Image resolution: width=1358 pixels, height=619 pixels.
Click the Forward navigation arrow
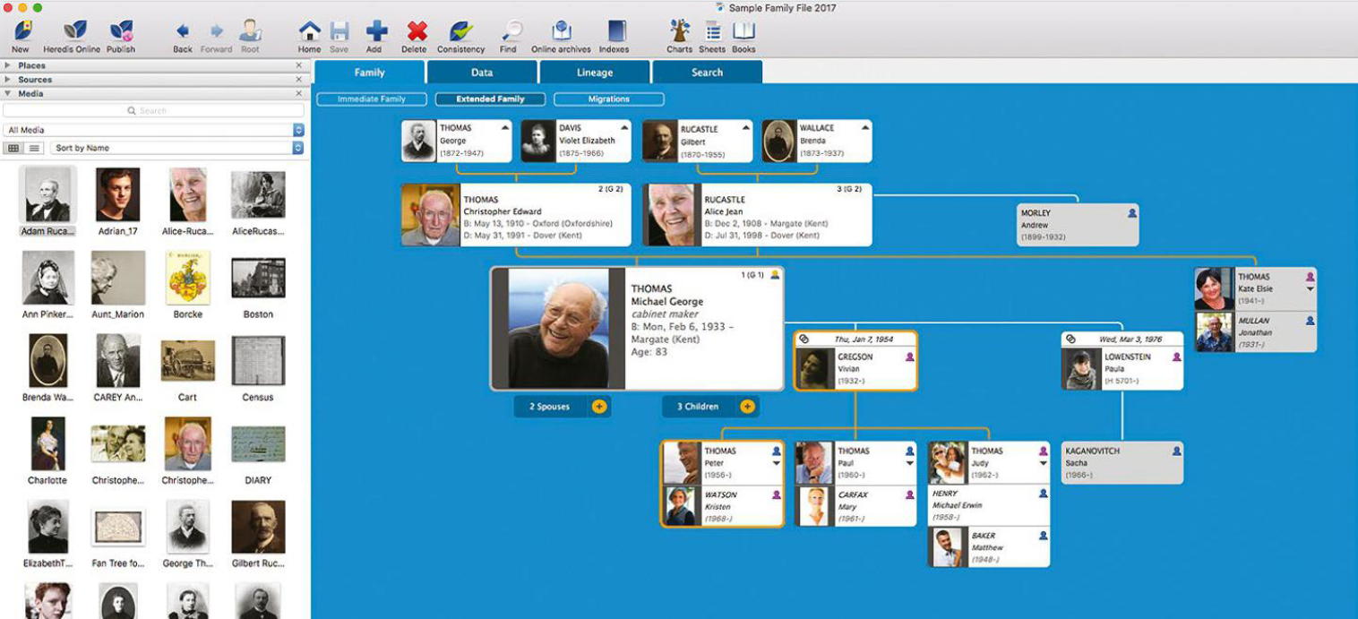216,31
